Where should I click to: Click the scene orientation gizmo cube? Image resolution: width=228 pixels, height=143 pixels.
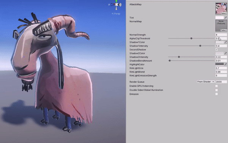coord(117,5)
